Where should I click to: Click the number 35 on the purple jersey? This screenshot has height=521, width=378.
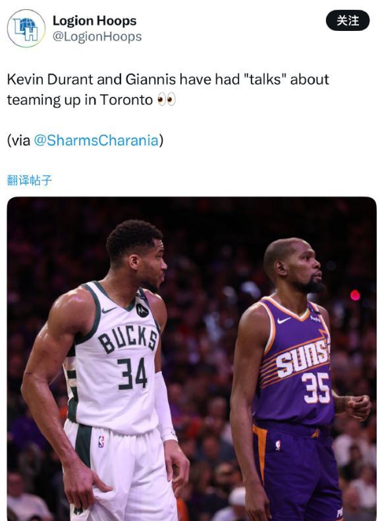(316, 387)
